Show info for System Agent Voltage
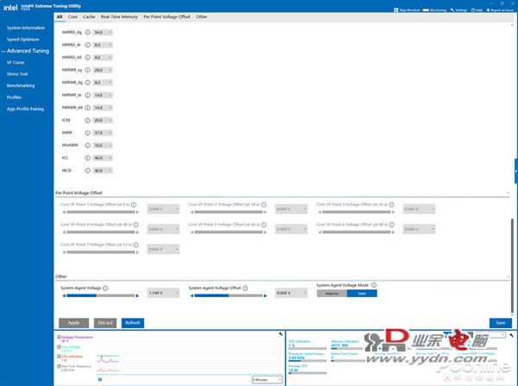Viewport: 518px width, 386px height. click(x=105, y=288)
